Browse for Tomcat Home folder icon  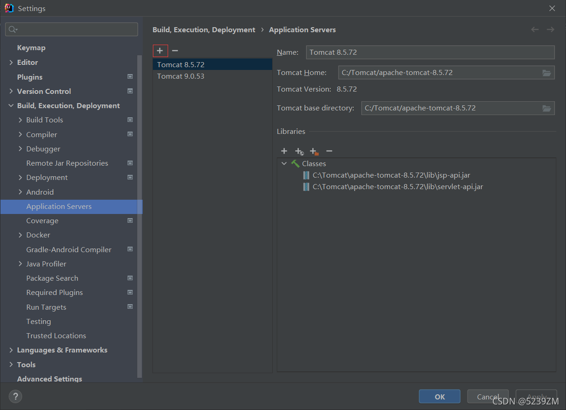click(x=547, y=73)
